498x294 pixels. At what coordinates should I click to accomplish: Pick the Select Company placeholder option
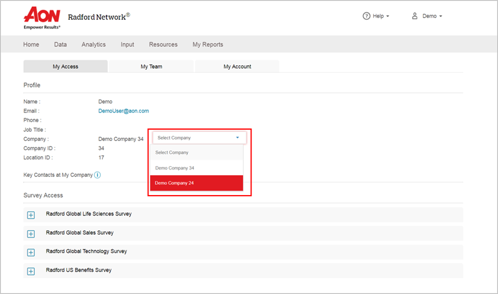[196, 152]
